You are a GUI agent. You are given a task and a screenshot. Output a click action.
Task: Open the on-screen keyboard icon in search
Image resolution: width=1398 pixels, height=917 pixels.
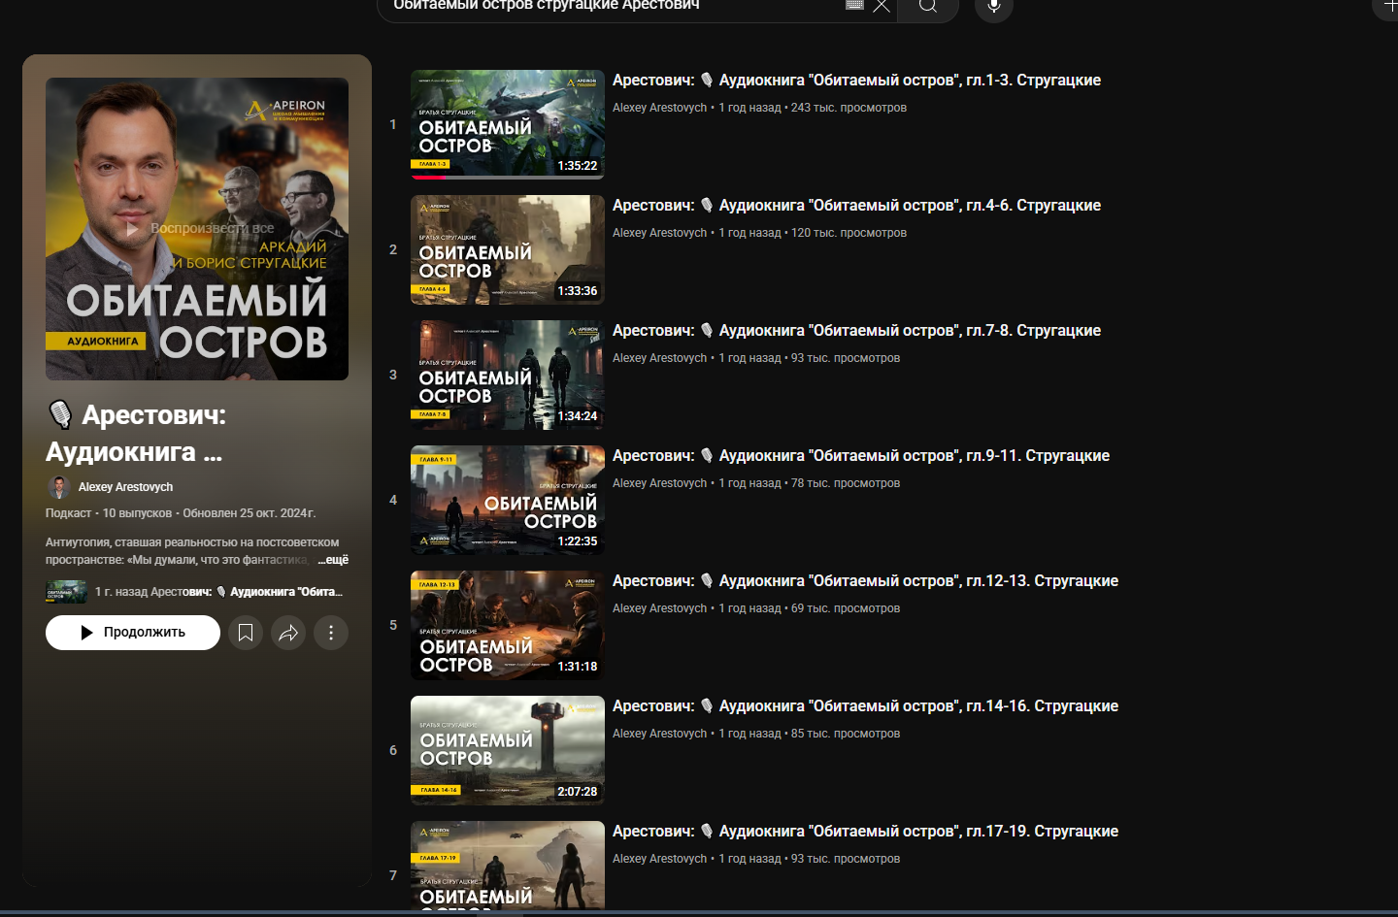[x=854, y=6]
